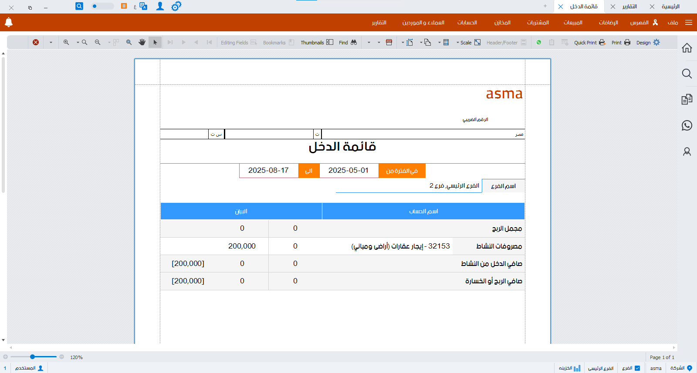Click the notification bell icon
The width and height of the screenshot is (697, 373).
pyautogui.click(x=9, y=22)
